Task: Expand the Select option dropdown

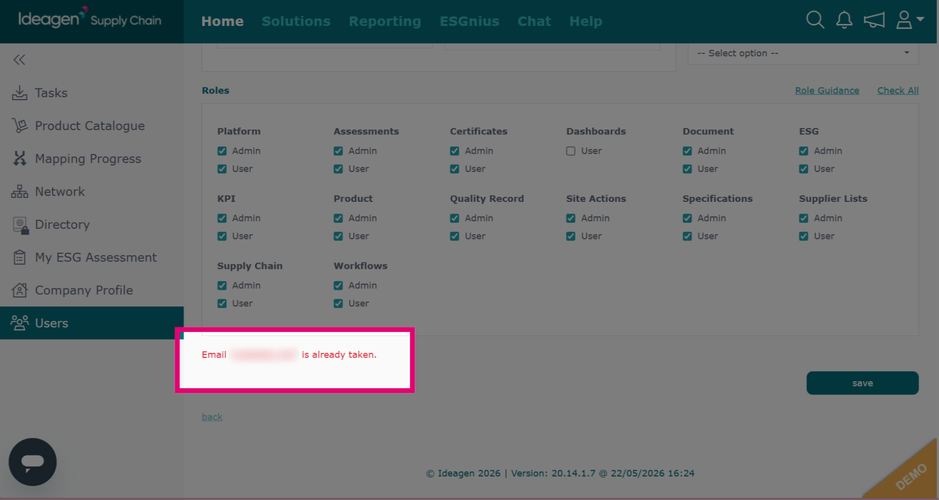Action: click(x=803, y=53)
